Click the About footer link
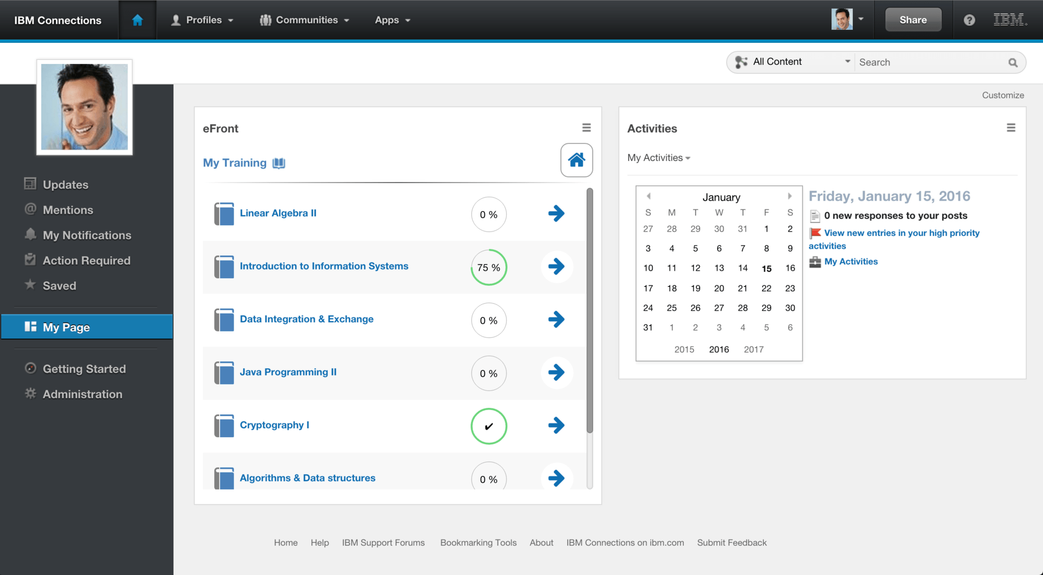Viewport: 1043px width, 575px height. (x=541, y=542)
